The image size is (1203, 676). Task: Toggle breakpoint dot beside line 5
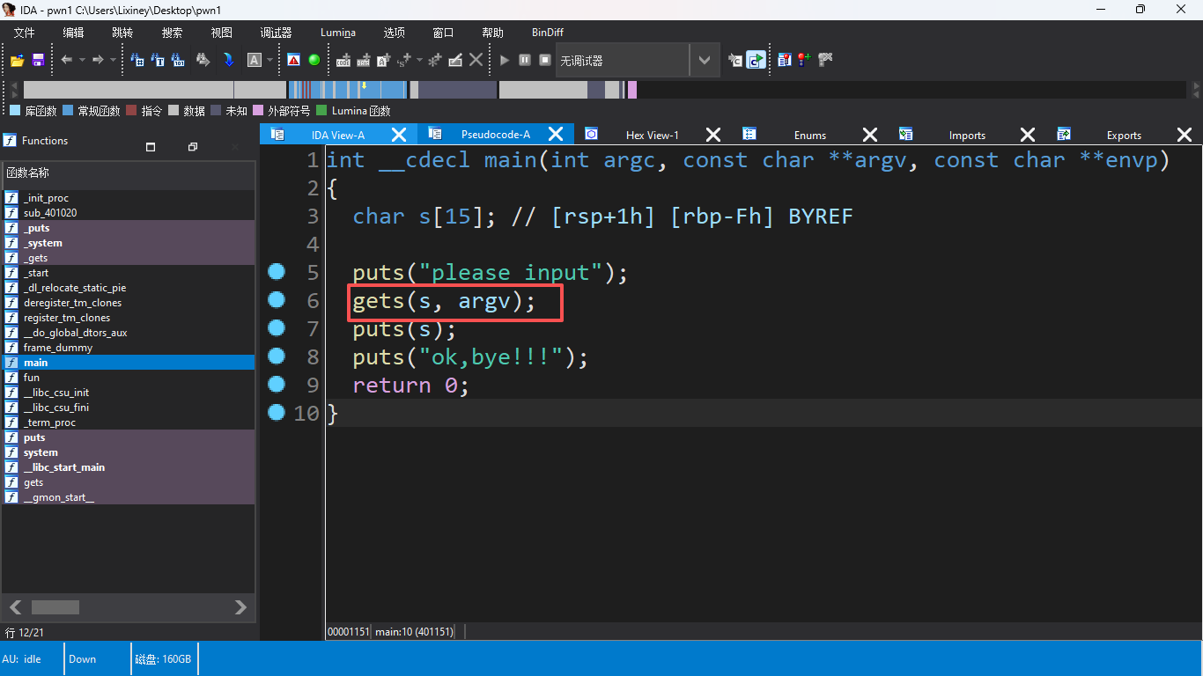tap(277, 272)
